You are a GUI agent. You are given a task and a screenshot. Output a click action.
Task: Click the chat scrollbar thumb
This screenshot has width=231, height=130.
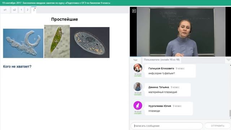click(230, 113)
